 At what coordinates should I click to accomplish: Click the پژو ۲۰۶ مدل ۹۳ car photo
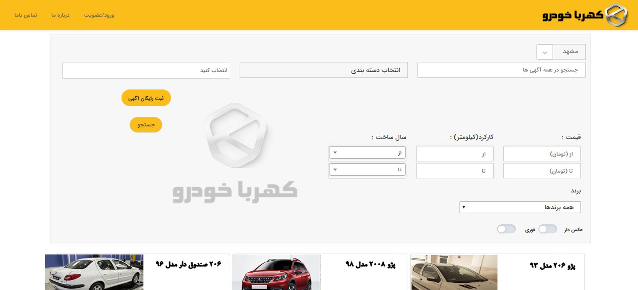click(454, 273)
